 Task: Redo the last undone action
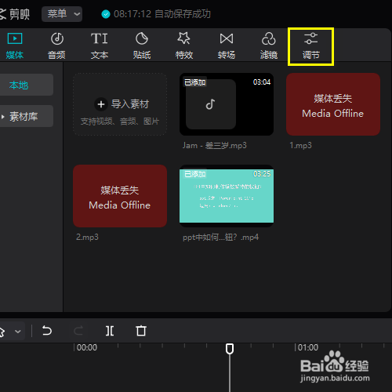(78, 331)
